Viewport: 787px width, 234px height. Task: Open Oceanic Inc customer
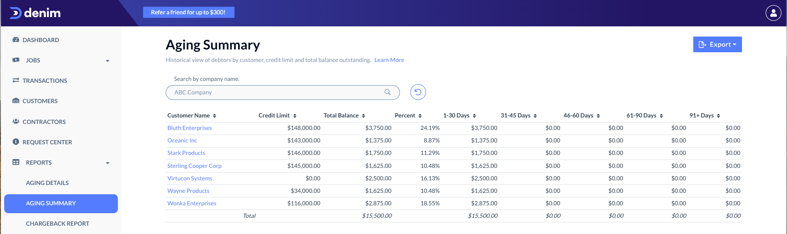pyautogui.click(x=182, y=141)
